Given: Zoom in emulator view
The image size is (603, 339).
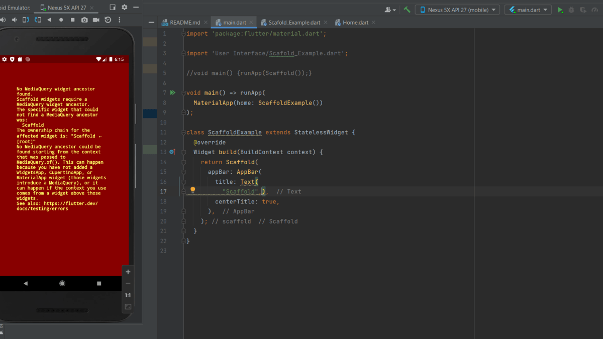Looking at the screenshot, I should coord(128,272).
